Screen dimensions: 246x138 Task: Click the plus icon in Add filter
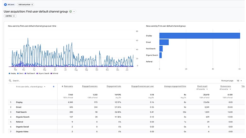pos(14,16)
